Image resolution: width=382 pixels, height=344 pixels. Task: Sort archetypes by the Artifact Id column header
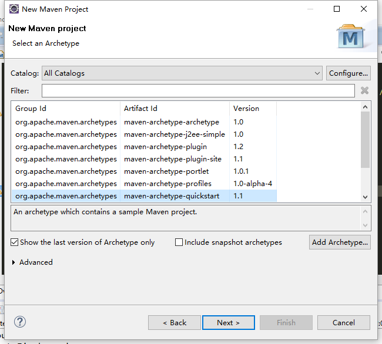pyautogui.click(x=175, y=108)
